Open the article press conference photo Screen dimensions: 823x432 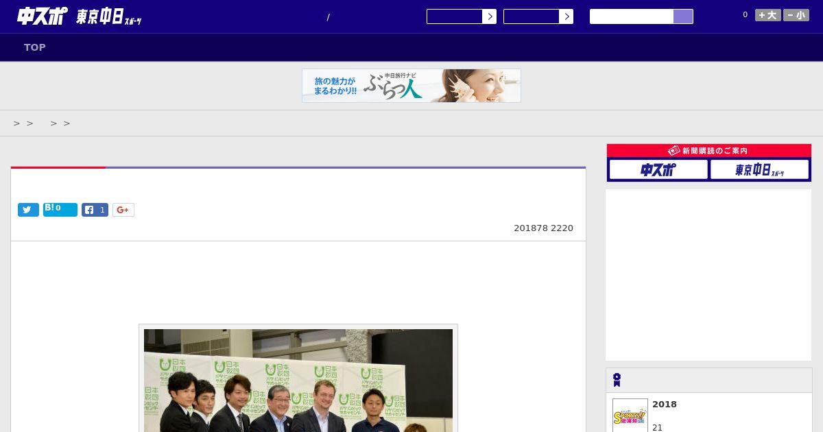[298, 380]
